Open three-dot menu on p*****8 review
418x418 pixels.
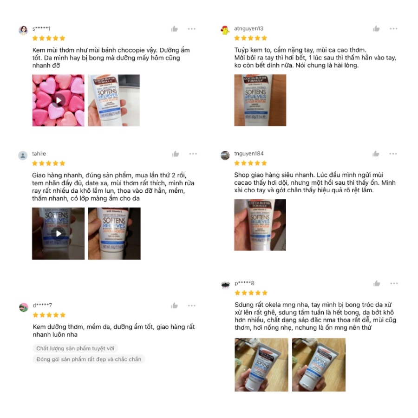(x=394, y=283)
